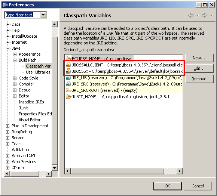Open the filter text dropdown arrow
217x196 pixels.
pos(43,15)
